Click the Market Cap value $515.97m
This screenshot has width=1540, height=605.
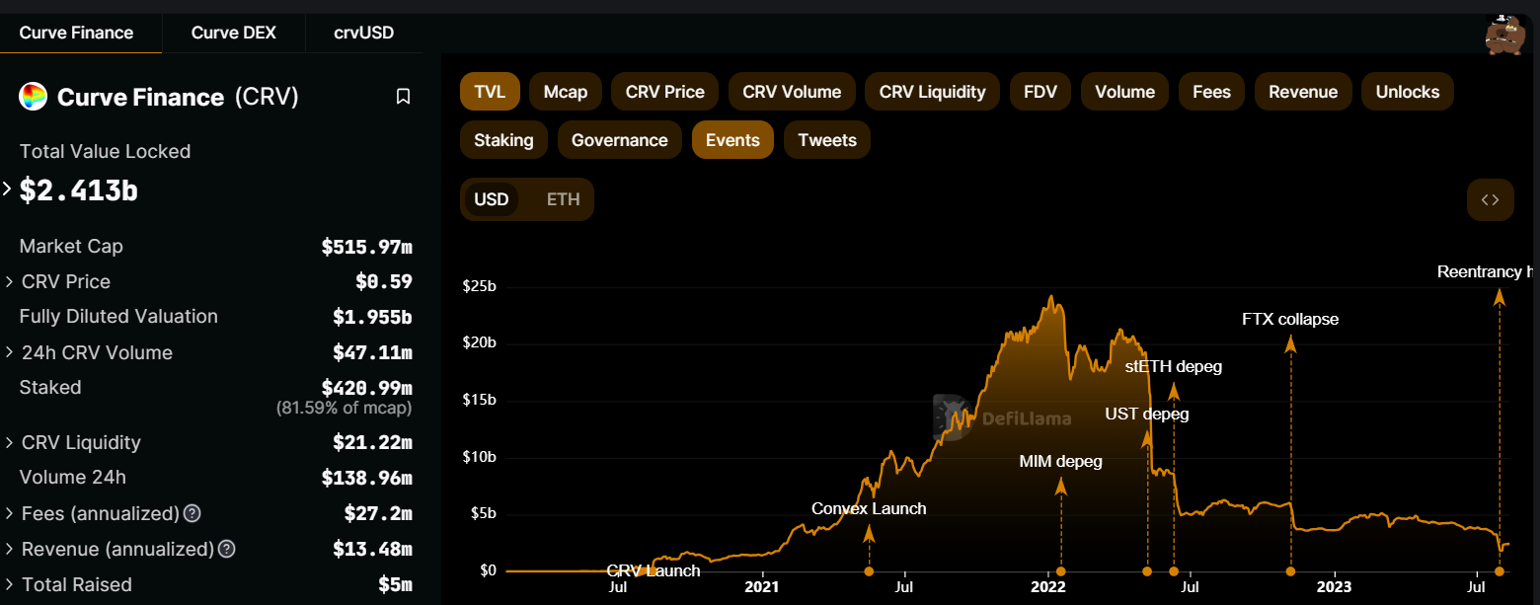pos(366,247)
